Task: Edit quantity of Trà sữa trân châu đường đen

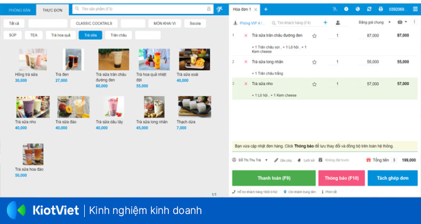Action: [x=334, y=35]
